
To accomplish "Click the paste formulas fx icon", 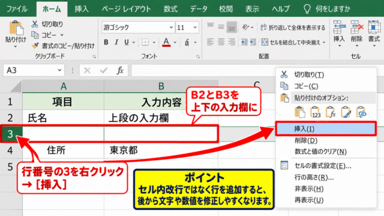I will coord(331,112).
